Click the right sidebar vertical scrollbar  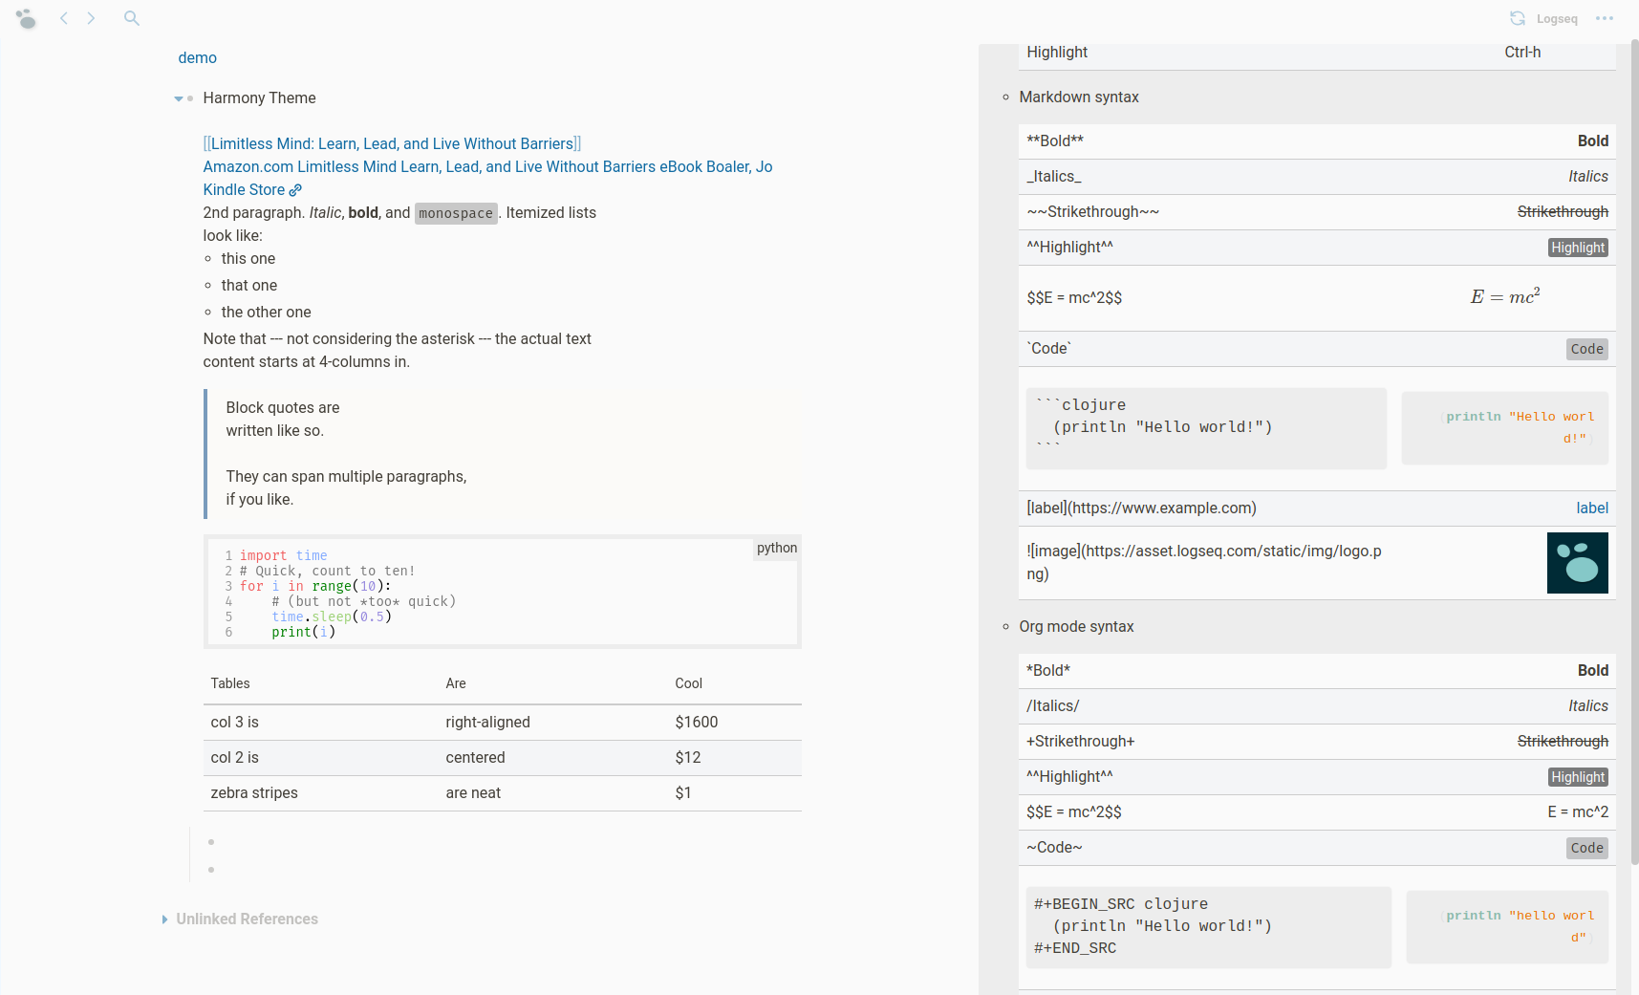1634,454
